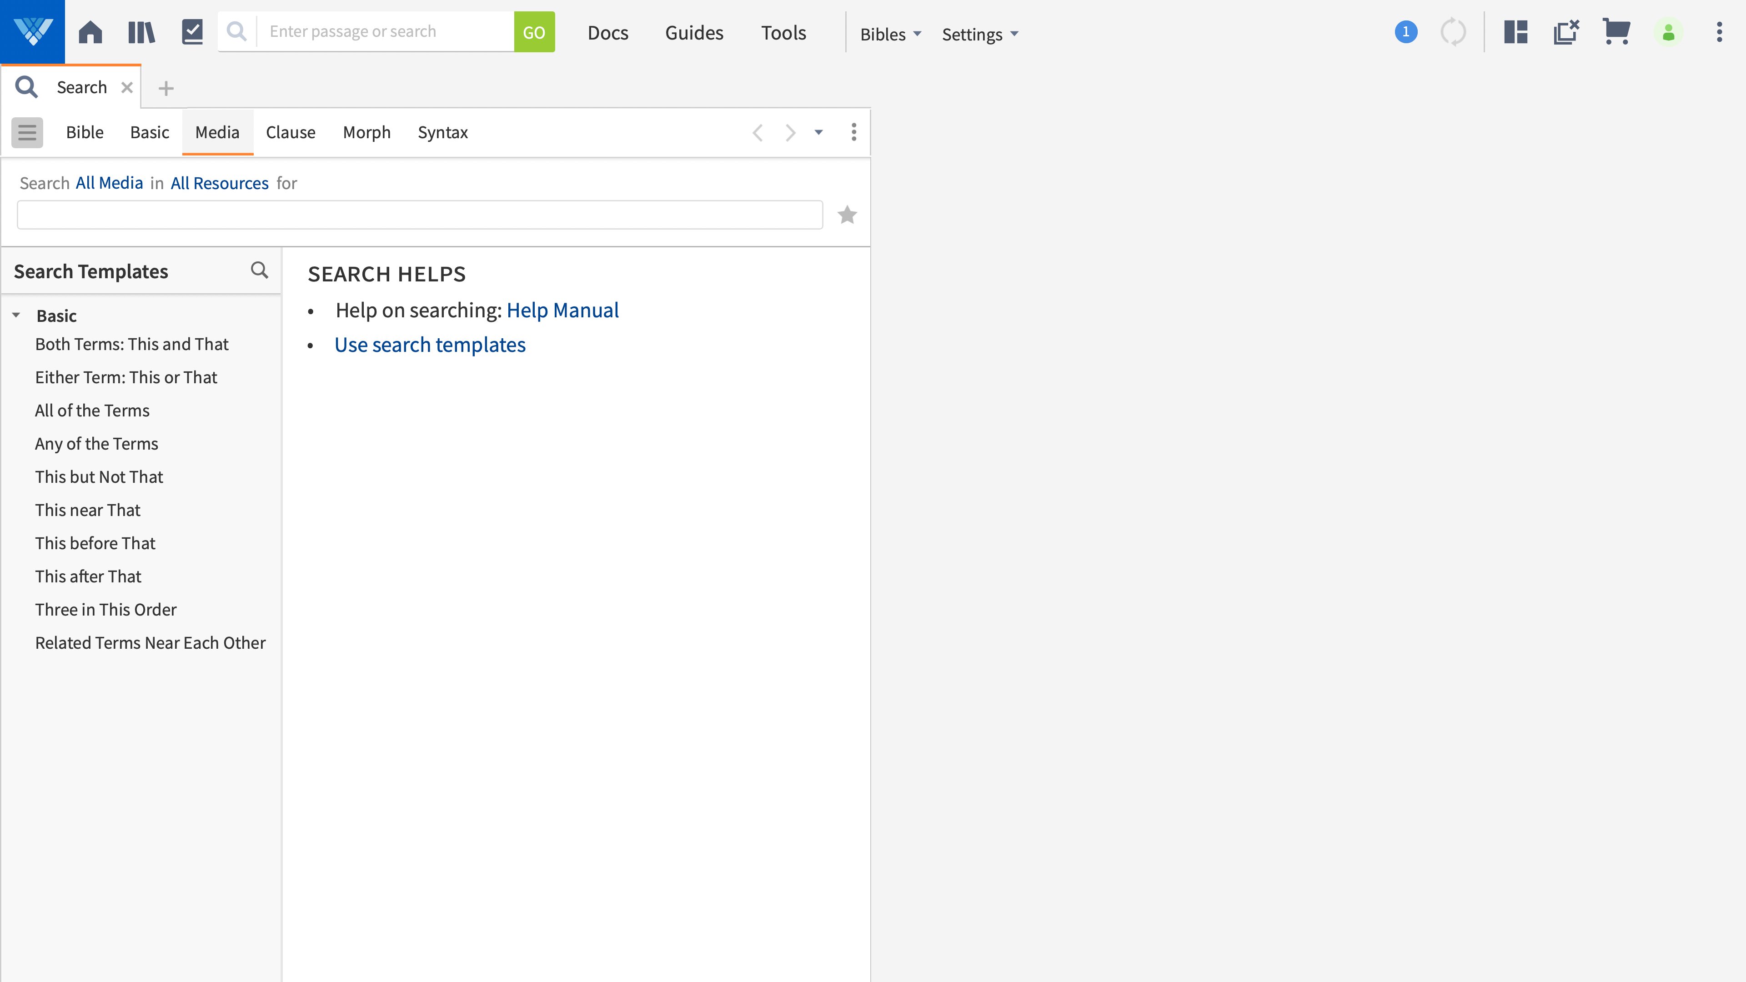Click the sync refresh icon
Screen dimensions: 1746x982
[1453, 32]
